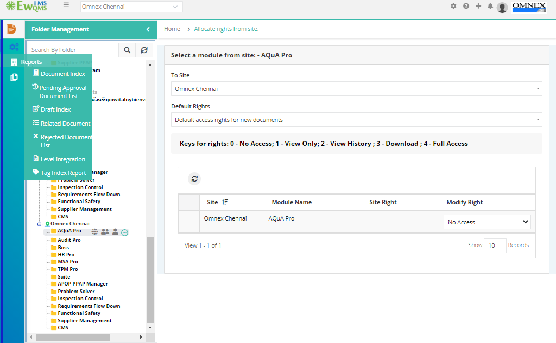The height and width of the screenshot is (343, 556).
Task: Open the help question mark icon
Action: [466, 6]
